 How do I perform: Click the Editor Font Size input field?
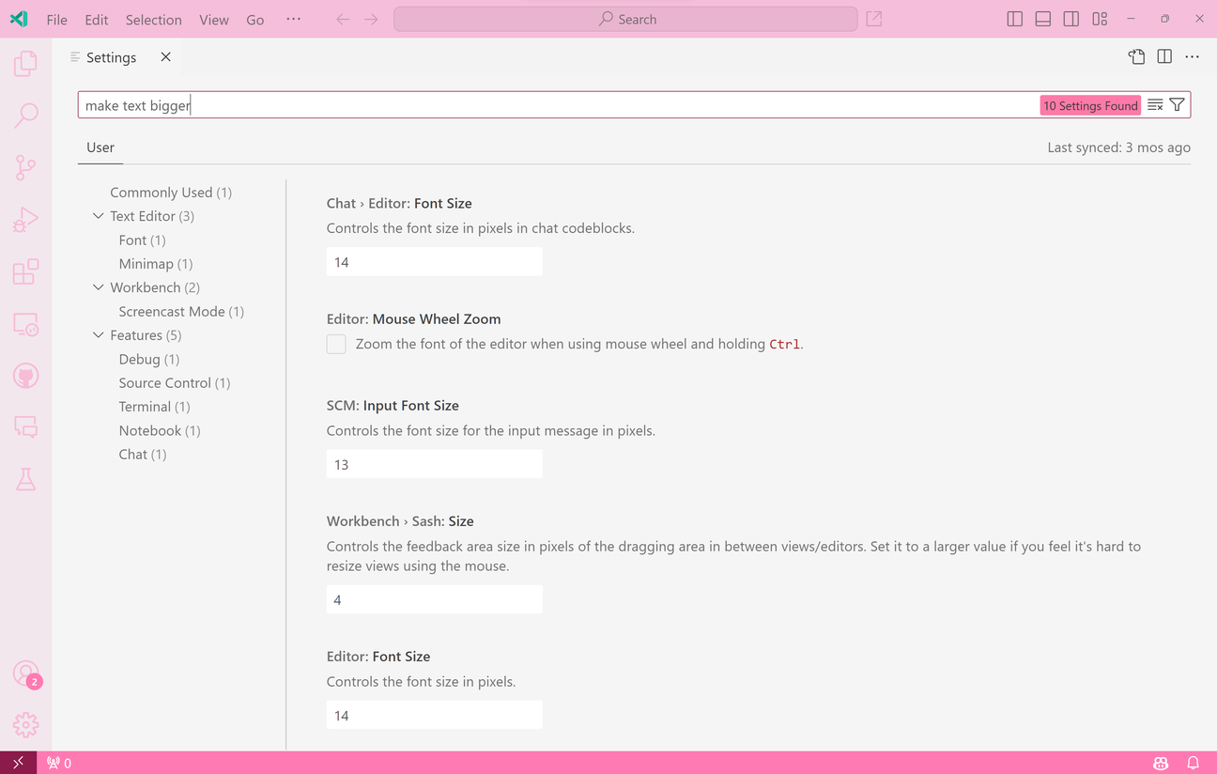tap(434, 714)
